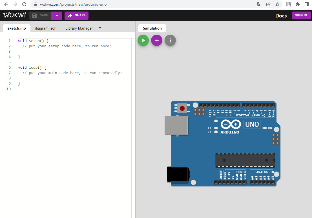This screenshot has height=218, width=312.
Task: Click the POWER label on the board
Action: tap(241, 172)
